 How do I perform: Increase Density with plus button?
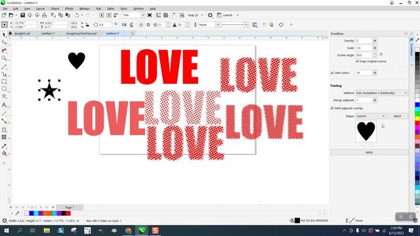pyautogui.click(x=375, y=41)
